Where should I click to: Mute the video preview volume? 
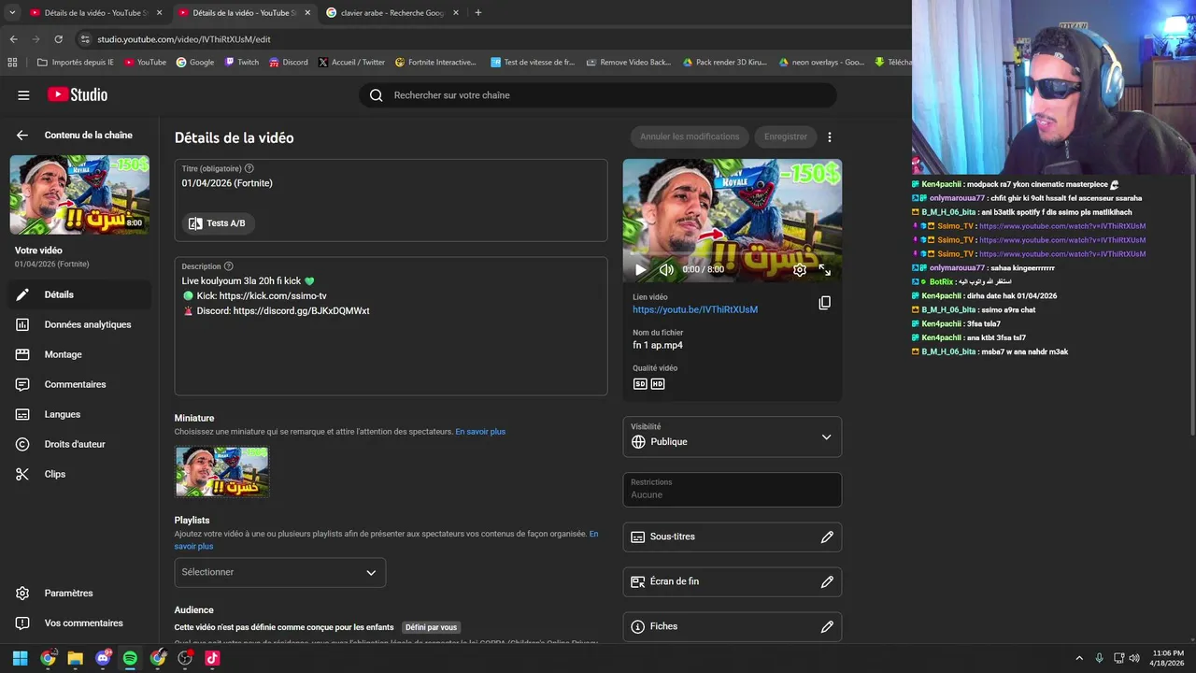666,269
